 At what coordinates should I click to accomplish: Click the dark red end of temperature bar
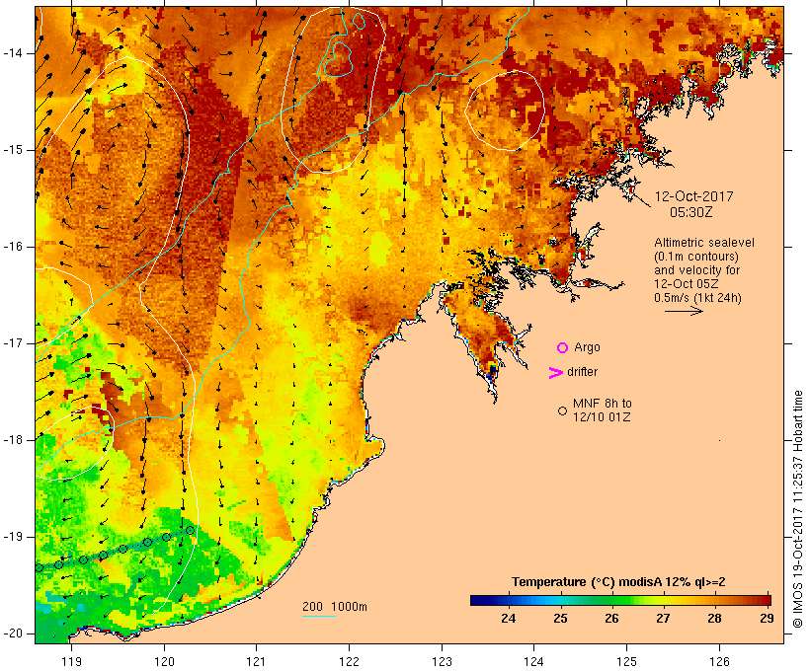point(767,600)
